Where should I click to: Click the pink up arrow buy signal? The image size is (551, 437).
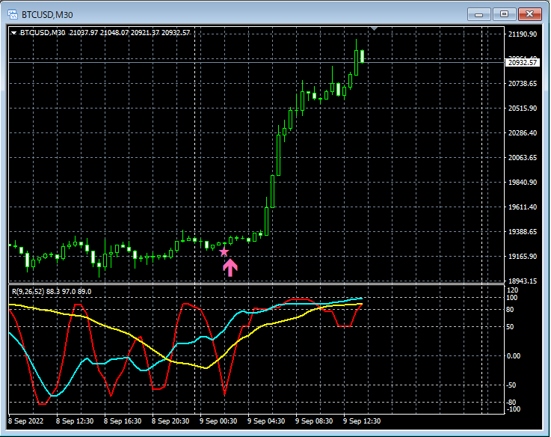point(230,268)
